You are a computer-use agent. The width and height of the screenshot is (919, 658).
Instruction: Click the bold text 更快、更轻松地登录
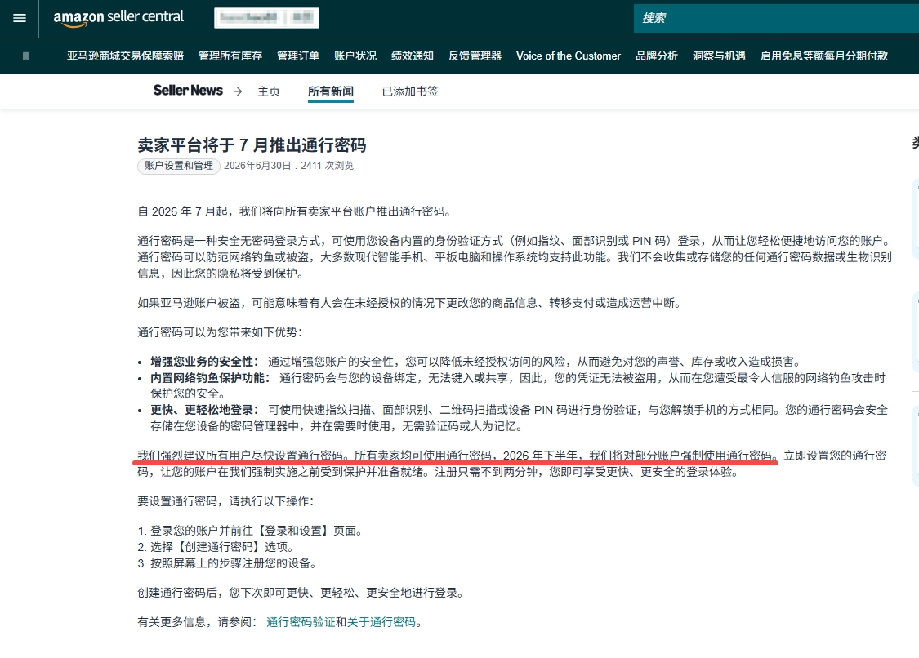(204, 410)
